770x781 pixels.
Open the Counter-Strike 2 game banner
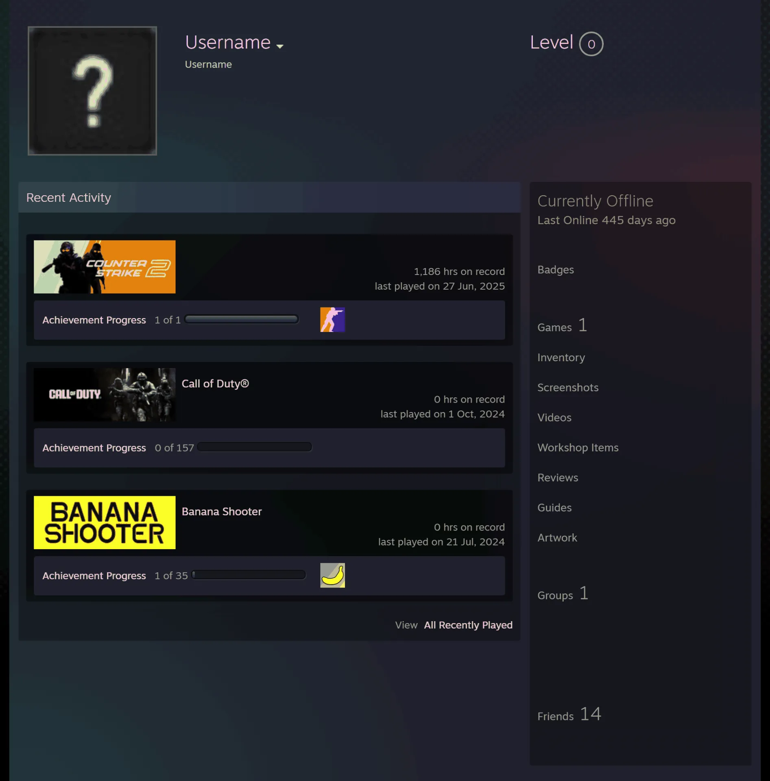click(105, 267)
